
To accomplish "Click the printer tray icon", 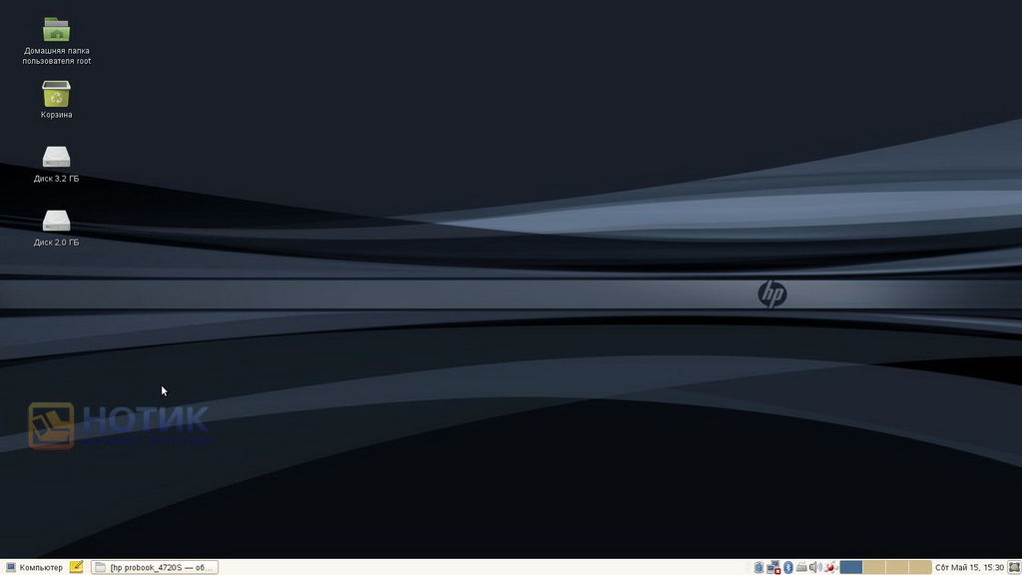I will [800, 566].
